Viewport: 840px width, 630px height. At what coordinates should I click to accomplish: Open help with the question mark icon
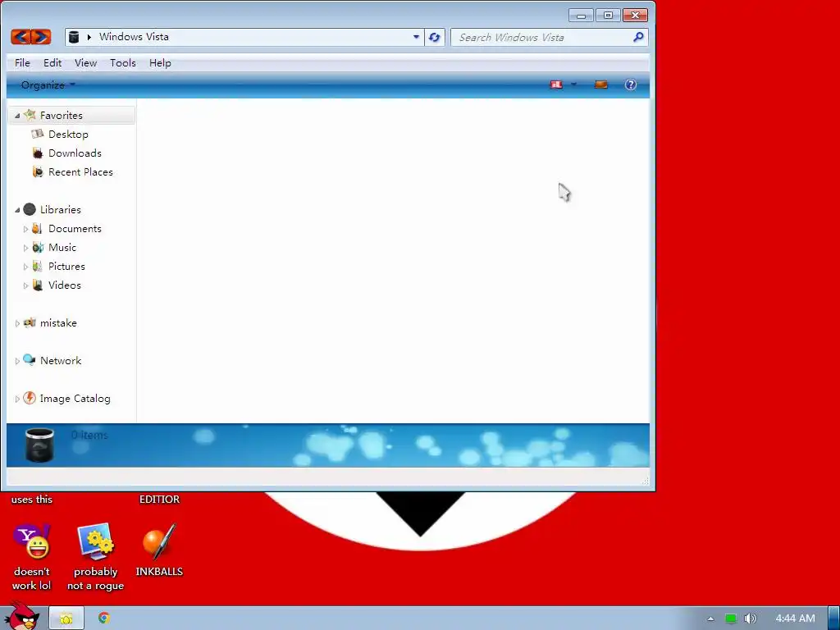pyautogui.click(x=631, y=84)
